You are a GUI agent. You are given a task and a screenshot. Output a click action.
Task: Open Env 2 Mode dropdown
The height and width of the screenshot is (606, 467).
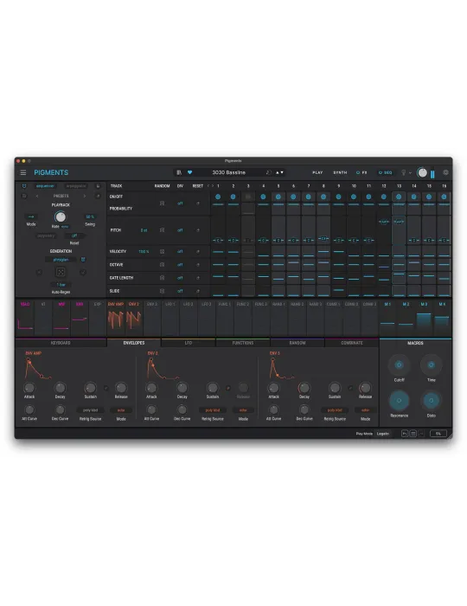pos(243,410)
